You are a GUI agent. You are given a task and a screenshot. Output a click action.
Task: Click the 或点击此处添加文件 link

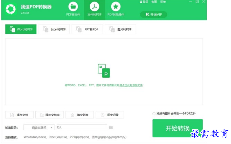point(131,85)
